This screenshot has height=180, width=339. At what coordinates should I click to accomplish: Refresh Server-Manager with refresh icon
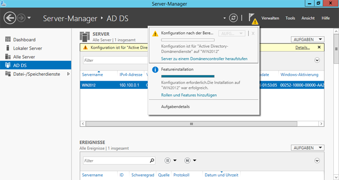pyautogui.click(x=233, y=18)
